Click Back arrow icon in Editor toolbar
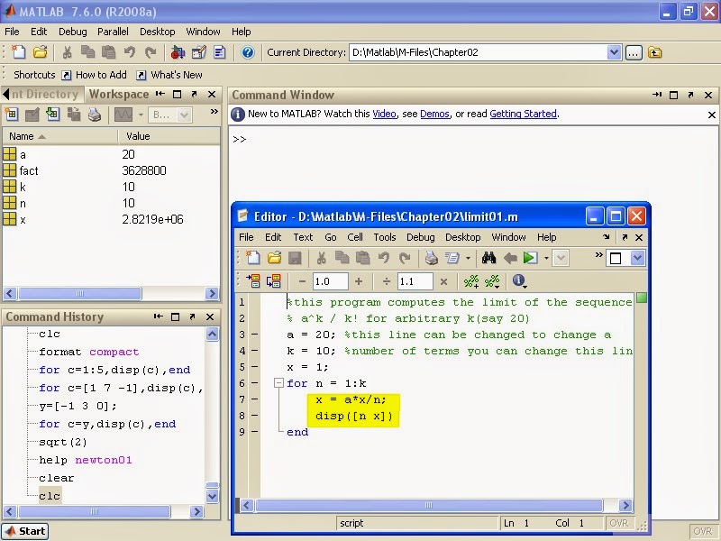Image resolution: width=721 pixels, height=541 pixels. click(510, 258)
